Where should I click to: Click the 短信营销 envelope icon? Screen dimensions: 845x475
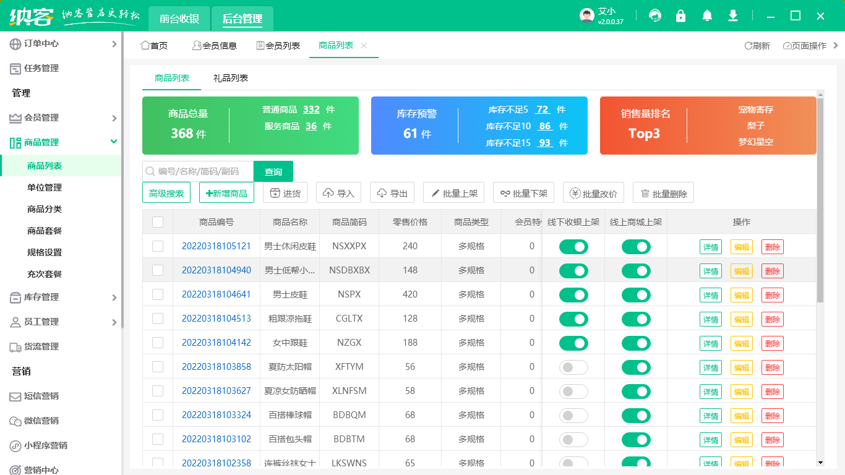click(15, 396)
